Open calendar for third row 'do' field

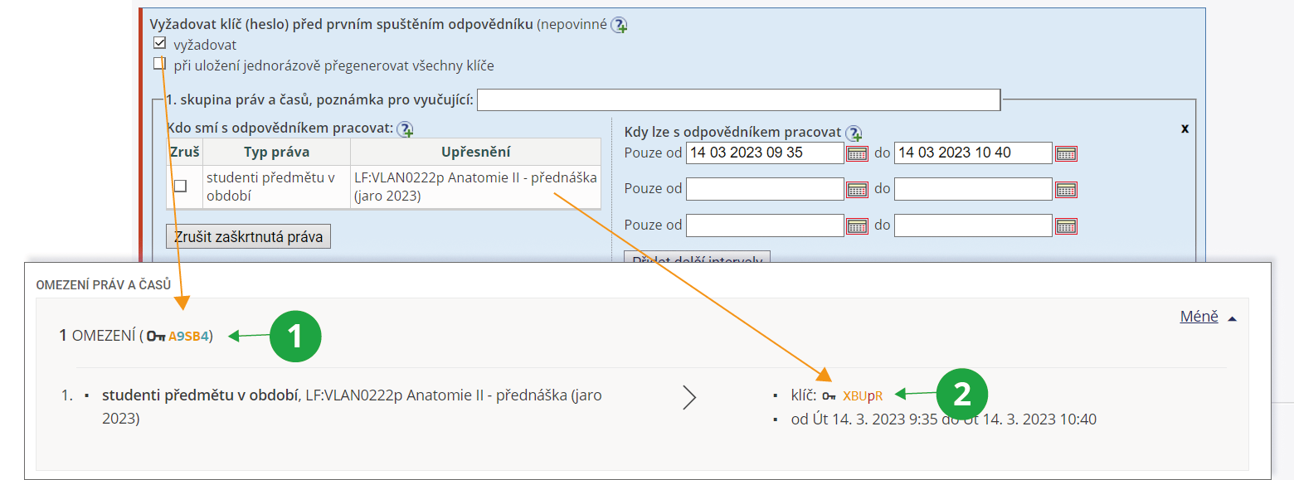click(1066, 225)
